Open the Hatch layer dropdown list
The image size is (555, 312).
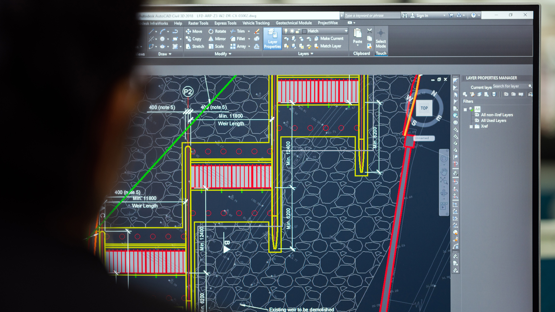click(x=346, y=31)
